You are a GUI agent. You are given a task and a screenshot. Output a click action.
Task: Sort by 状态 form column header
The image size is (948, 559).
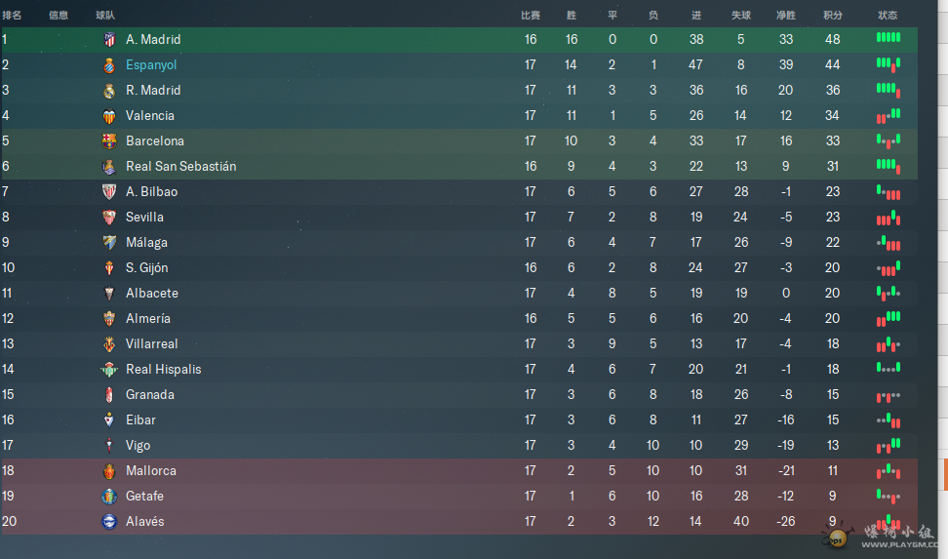(888, 16)
